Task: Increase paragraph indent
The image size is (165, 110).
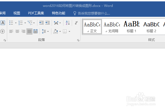Action: (48, 23)
